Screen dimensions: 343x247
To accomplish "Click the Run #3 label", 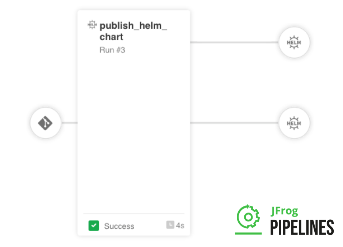I will [x=112, y=50].
